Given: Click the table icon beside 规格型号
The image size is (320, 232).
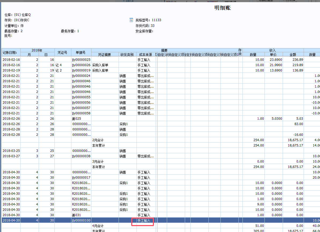Looking at the screenshot, I should pyautogui.click(x=131, y=20).
